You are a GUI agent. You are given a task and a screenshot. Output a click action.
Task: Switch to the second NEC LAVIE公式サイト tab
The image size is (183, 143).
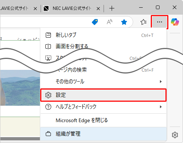(72, 8)
